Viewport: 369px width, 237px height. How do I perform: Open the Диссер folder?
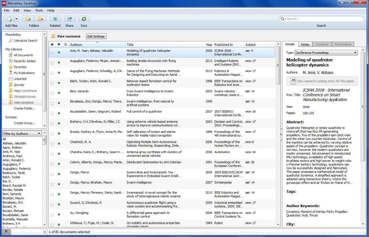pos(19,85)
